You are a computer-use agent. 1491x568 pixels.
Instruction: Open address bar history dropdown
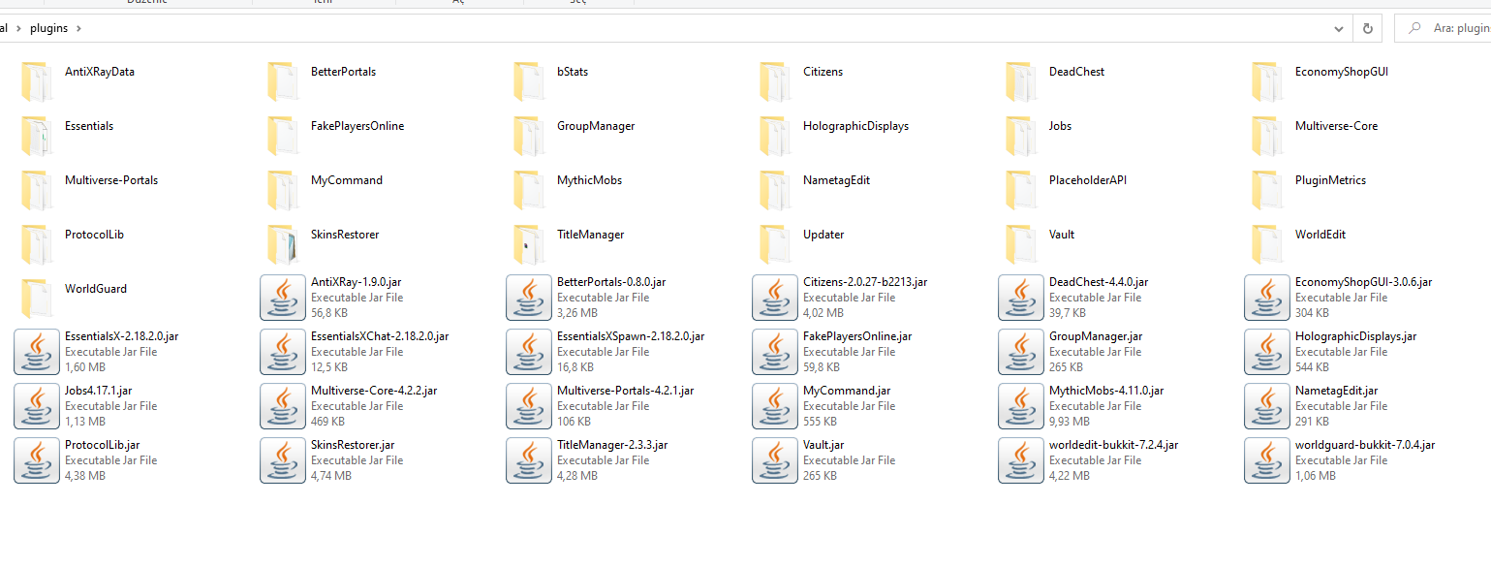click(1339, 28)
